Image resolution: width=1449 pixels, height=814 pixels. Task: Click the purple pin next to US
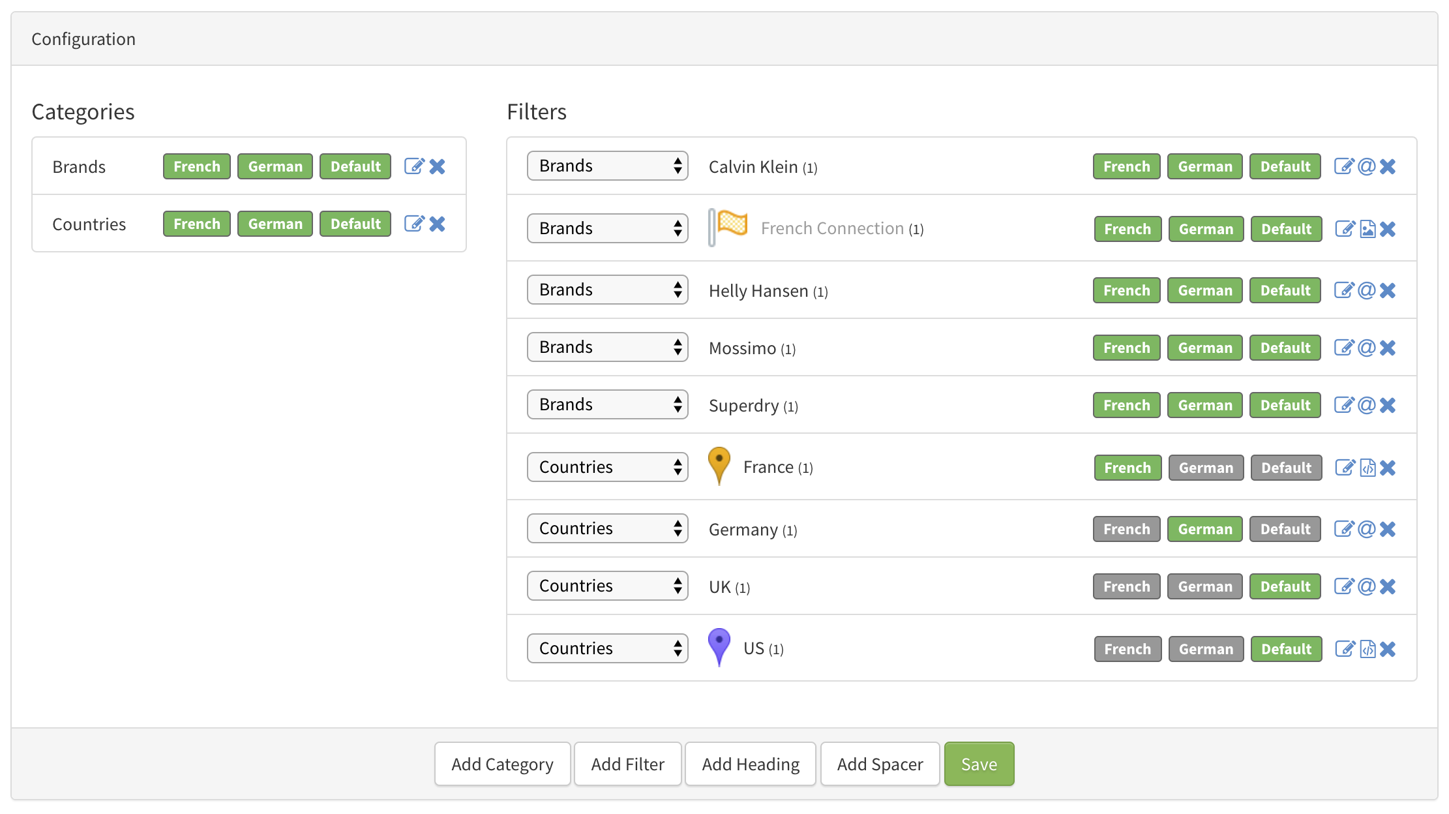[719, 648]
